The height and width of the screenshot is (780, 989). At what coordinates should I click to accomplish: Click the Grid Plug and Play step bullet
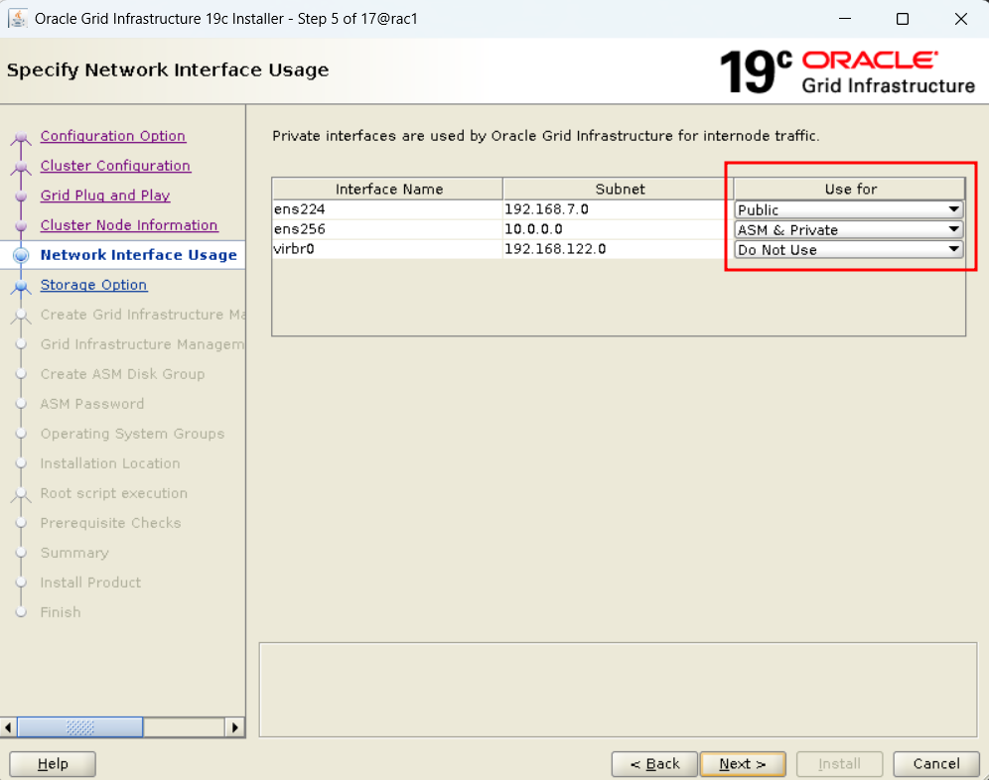pyautogui.click(x=21, y=196)
